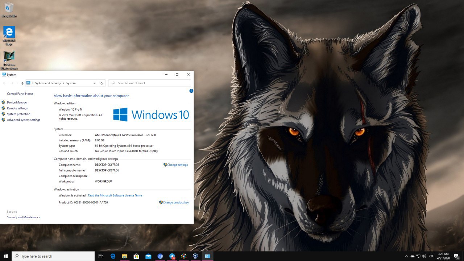Open Telegram from taskbar
The image size is (464, 261).
pos(172,256)
